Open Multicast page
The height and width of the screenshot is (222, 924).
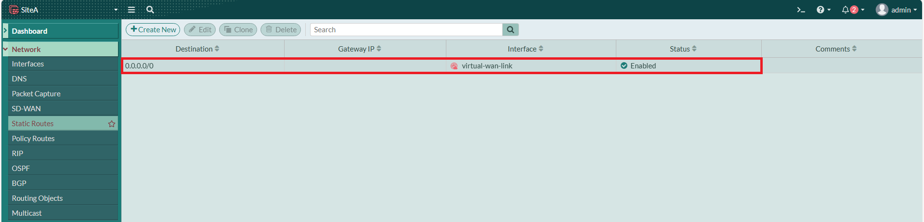coord(63,213)
